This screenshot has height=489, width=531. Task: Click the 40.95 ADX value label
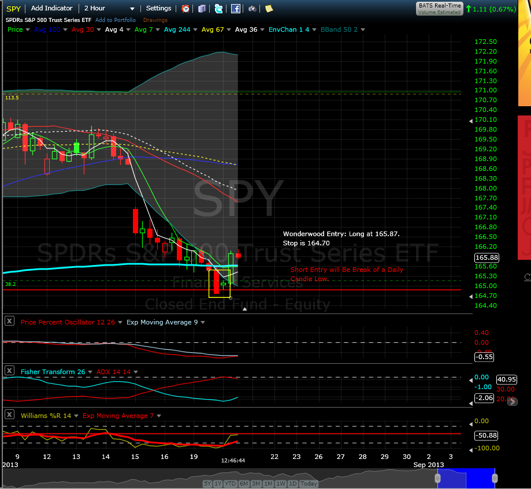point(507,379)
